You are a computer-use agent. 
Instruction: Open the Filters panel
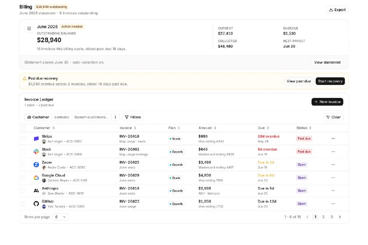pos(133,117)
